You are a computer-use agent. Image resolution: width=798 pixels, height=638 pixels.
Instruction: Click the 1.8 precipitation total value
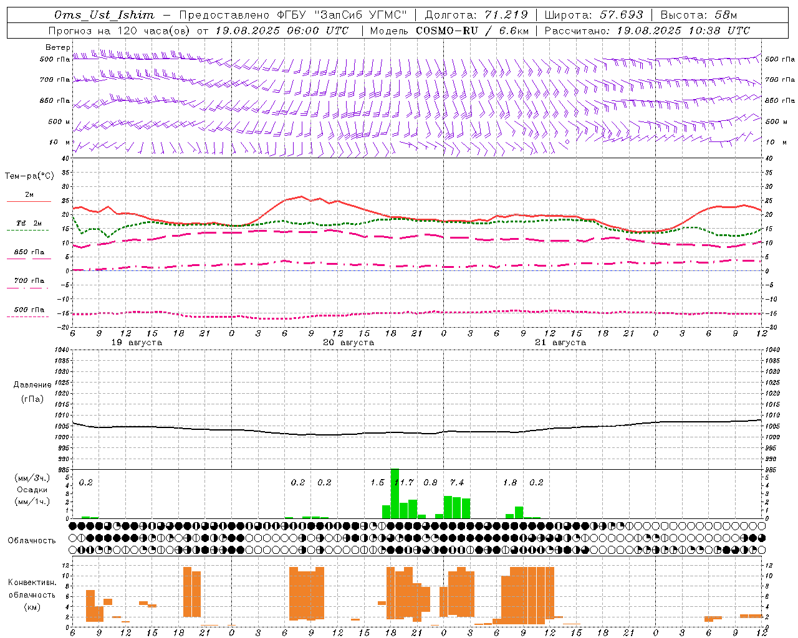[510, 483]
